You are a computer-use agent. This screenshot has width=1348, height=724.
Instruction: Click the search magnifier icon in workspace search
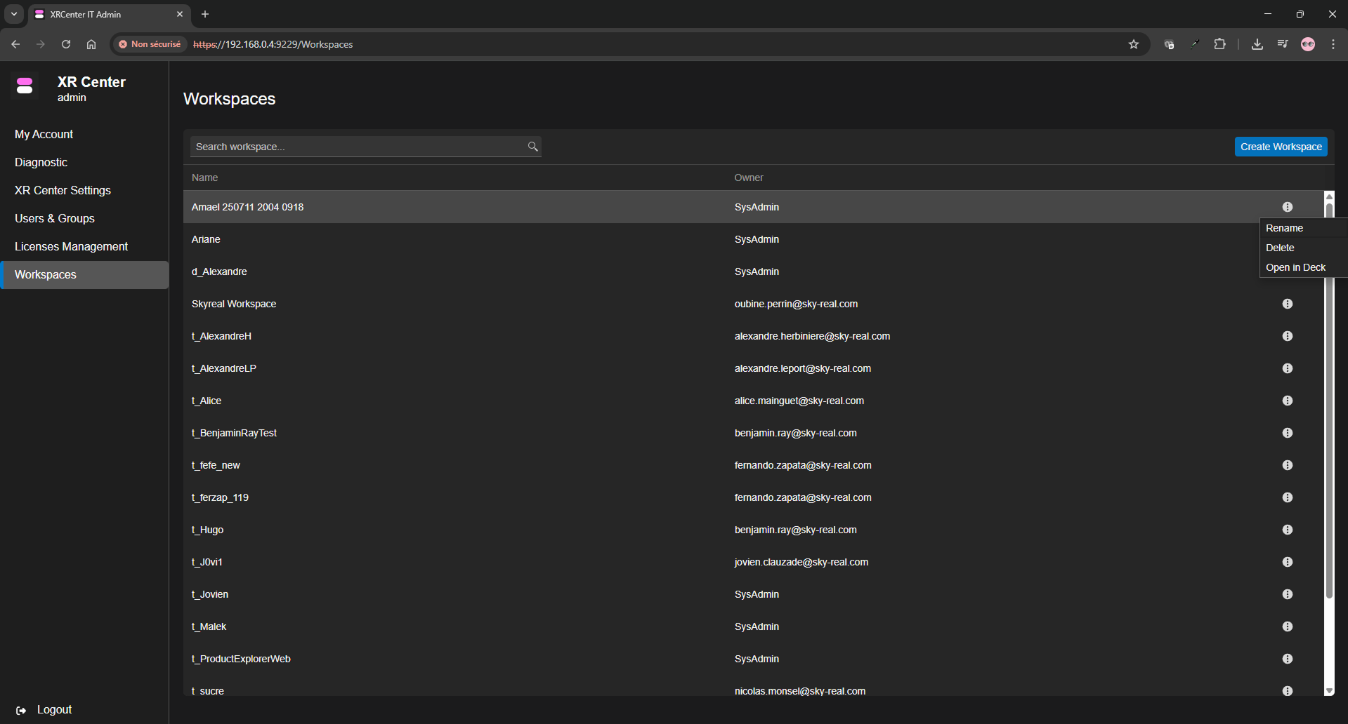point(532,147)
